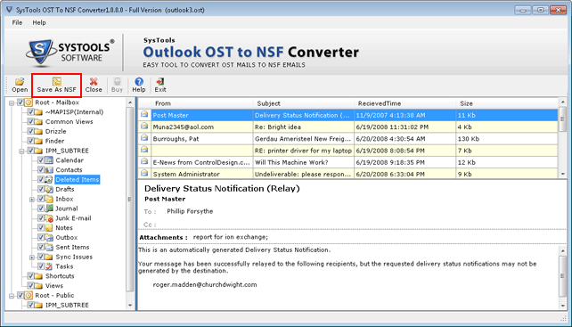Click the Drafts folder icon

[x=49, y=189]
